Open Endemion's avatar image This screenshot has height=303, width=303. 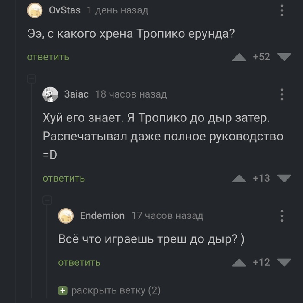pos(66,215)
